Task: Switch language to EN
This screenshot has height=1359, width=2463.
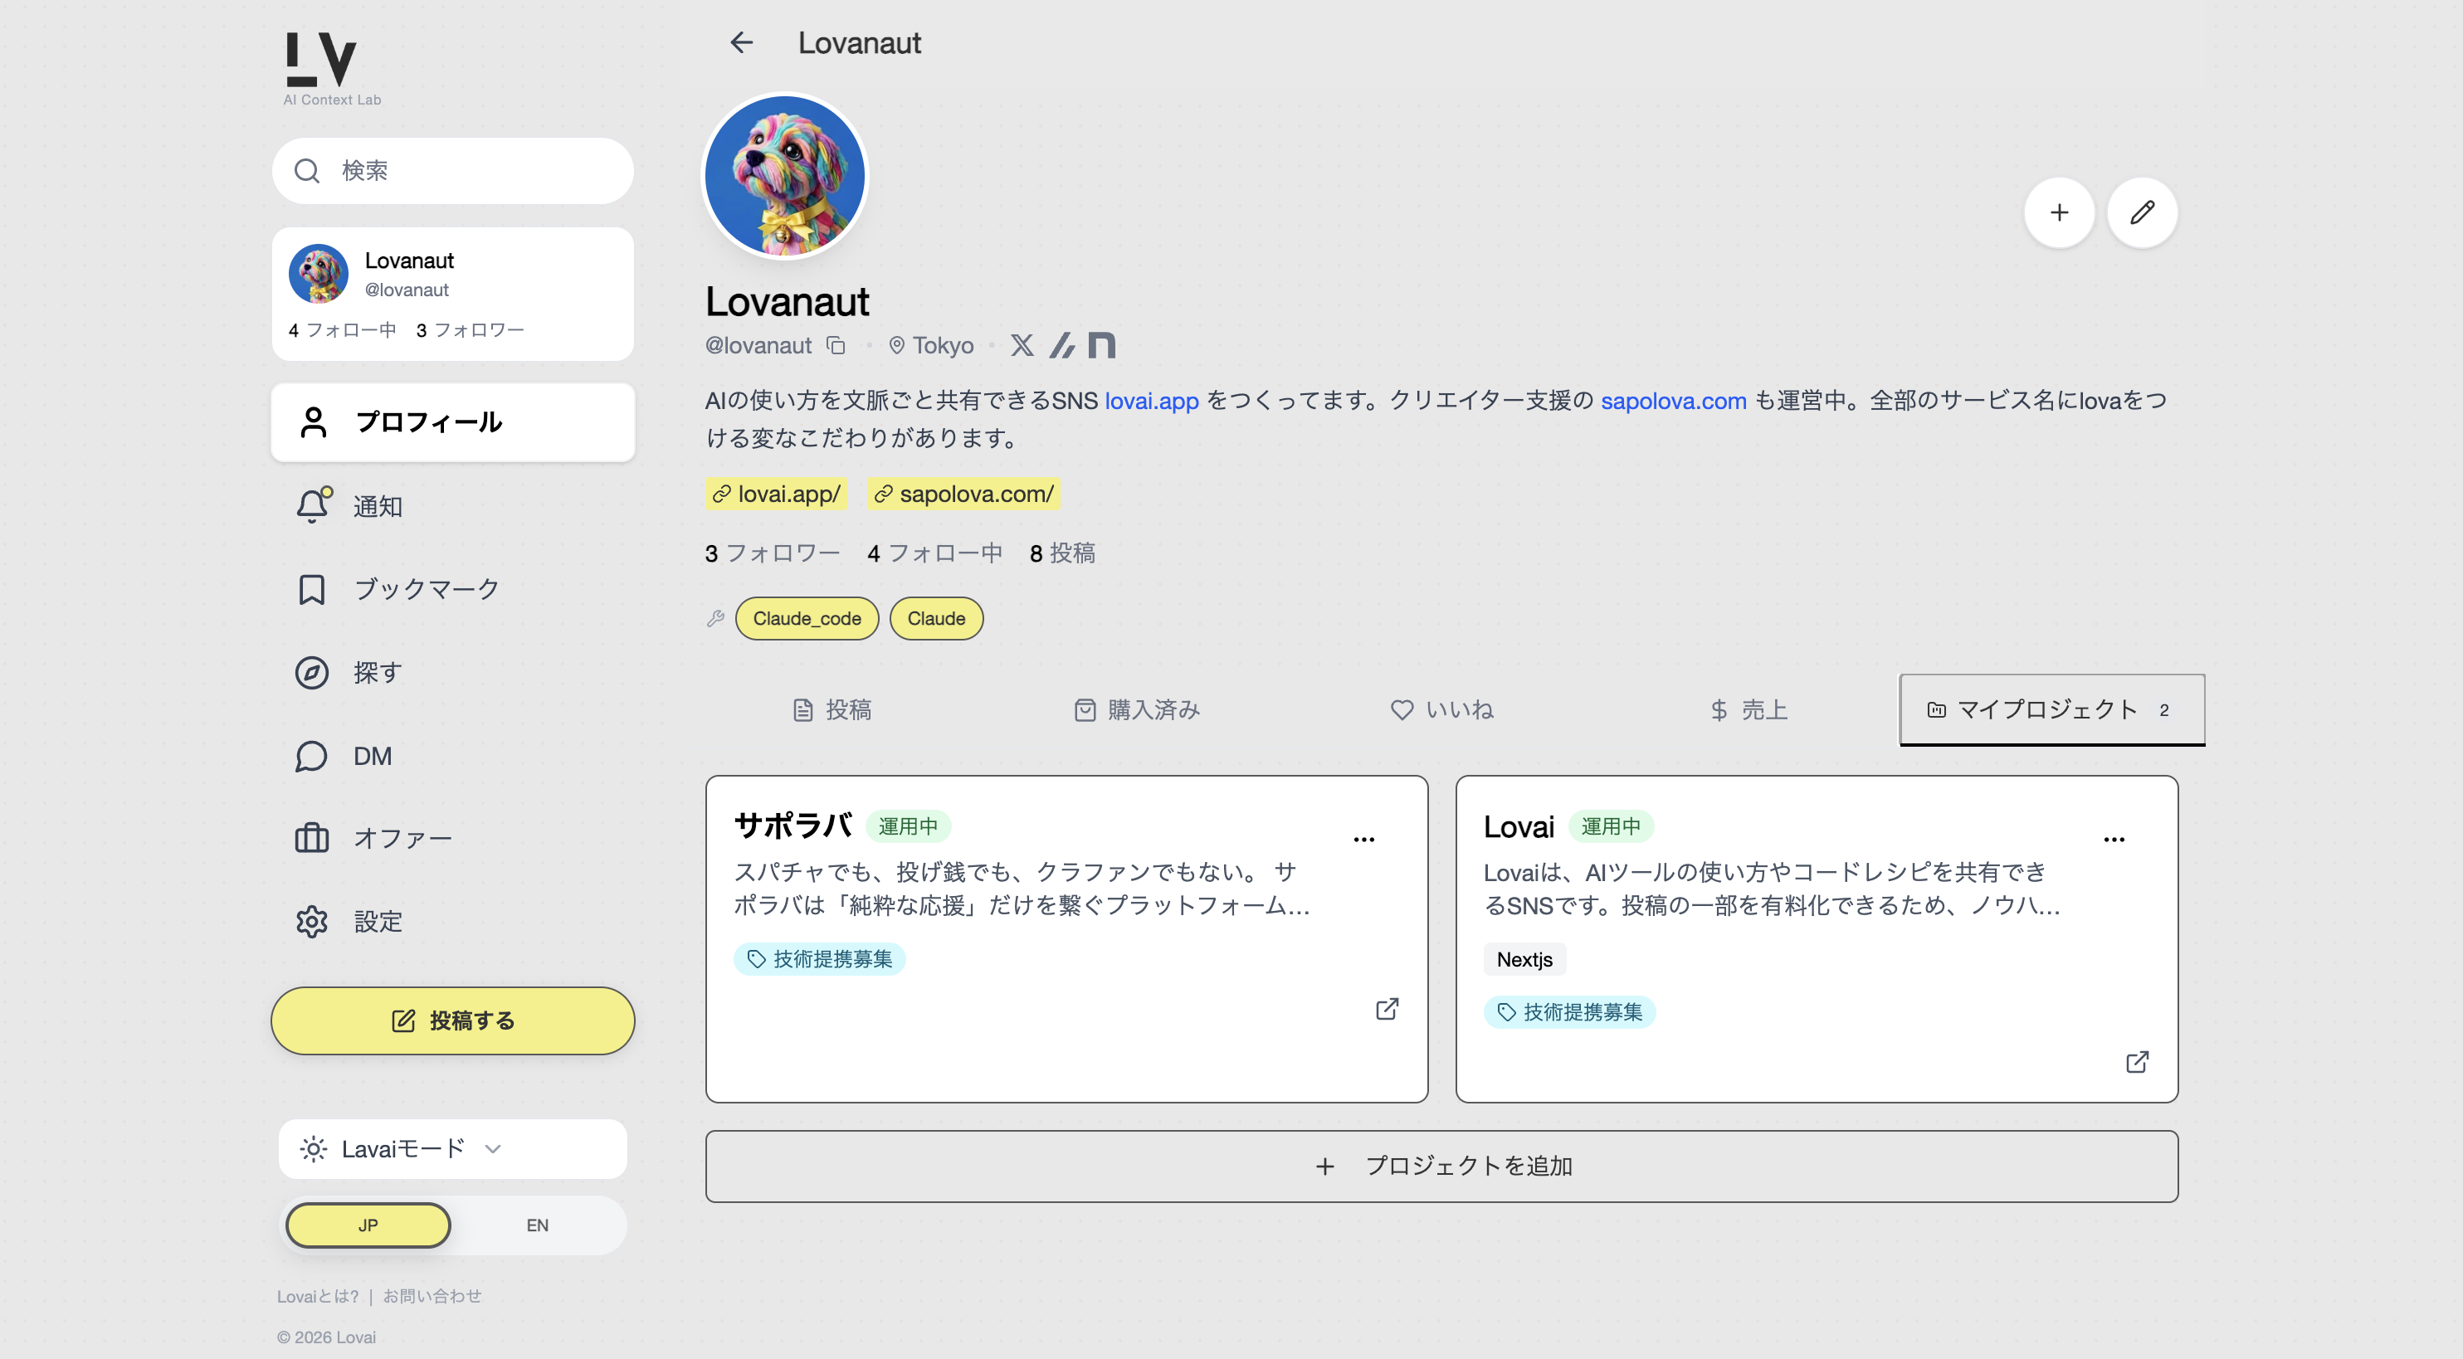Action: pyautogui.click(x=538, y=1225)
